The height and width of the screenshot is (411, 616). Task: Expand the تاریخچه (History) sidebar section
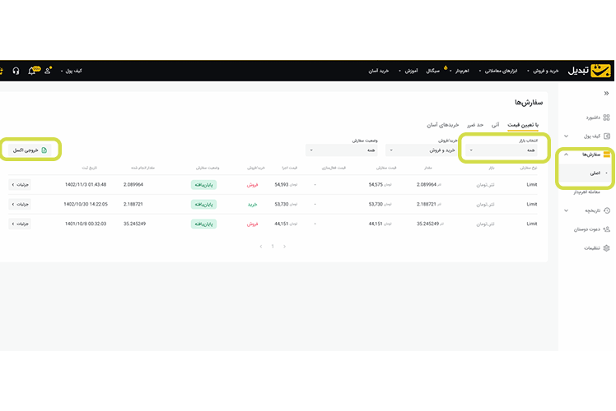(566, 210)
